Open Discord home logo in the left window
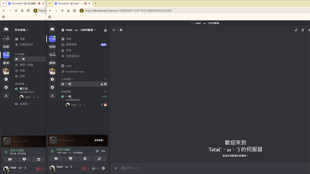 [x=6, y=29]
